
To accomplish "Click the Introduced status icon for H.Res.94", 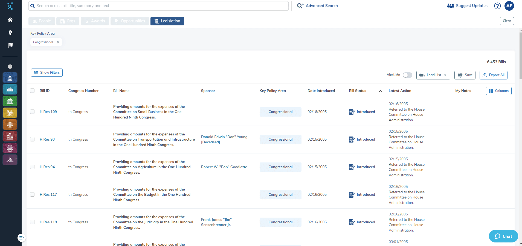I will 352,167.
